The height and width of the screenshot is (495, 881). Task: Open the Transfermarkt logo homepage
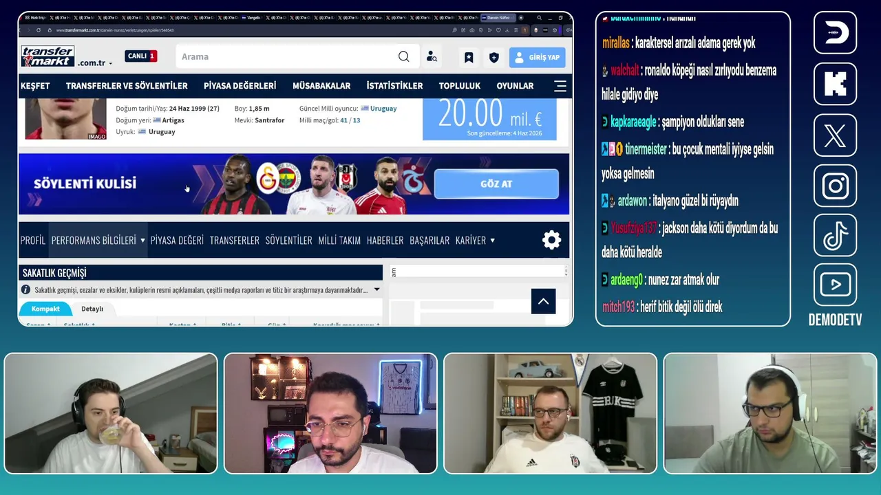[47, 56]
